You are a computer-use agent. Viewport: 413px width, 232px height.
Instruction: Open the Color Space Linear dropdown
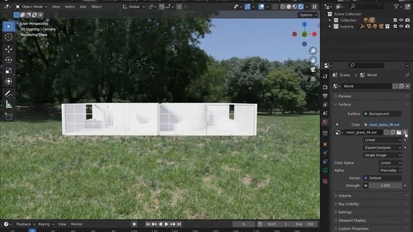click(x=390, y=163)
